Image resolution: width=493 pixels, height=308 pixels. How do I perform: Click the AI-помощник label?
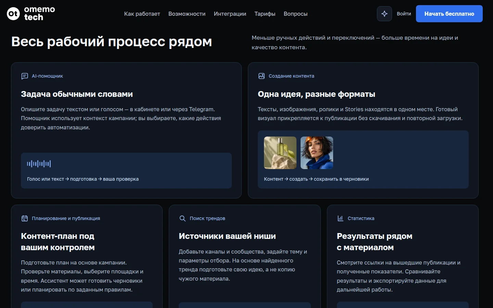pyautogui.click(x=47, y=76)
